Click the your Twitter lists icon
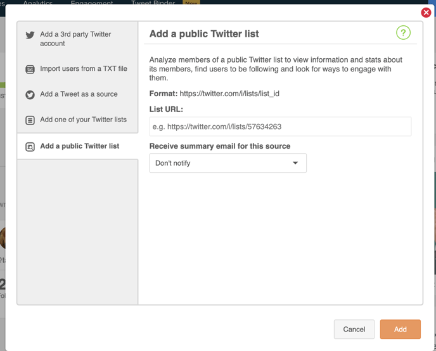The image size is (436, 351). [x=30, y=120]
